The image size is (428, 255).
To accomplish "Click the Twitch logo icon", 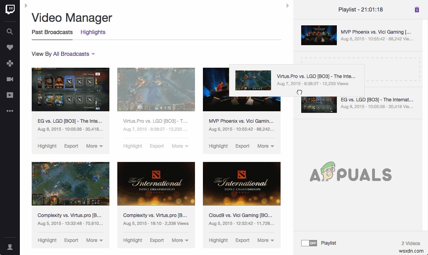I will coord(10,9).
